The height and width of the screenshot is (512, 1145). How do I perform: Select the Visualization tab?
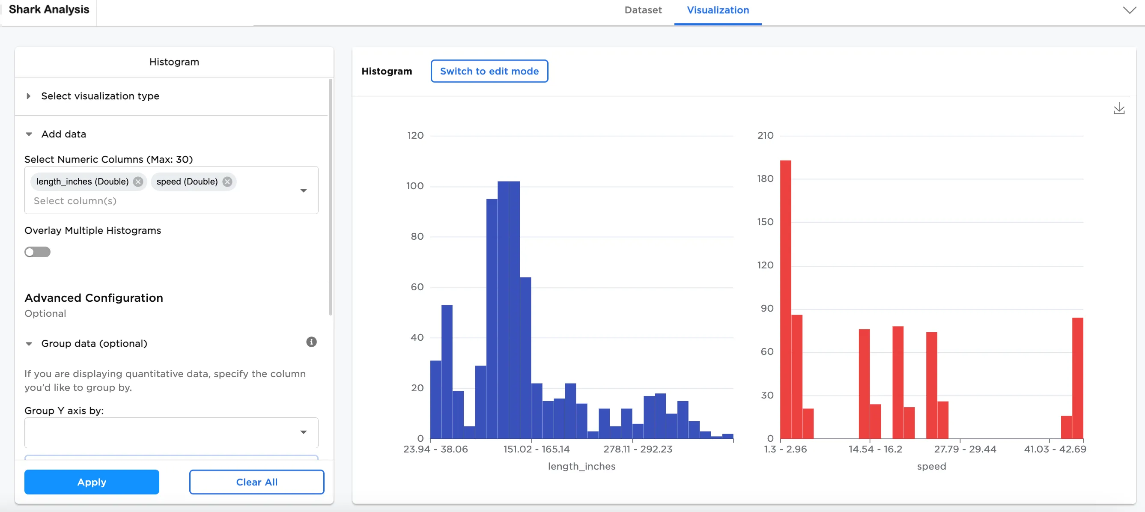click(717, 10)
